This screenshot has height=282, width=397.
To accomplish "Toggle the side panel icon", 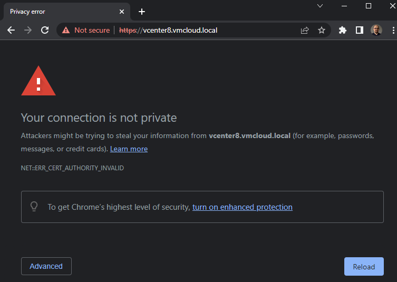I will [360, 30].
